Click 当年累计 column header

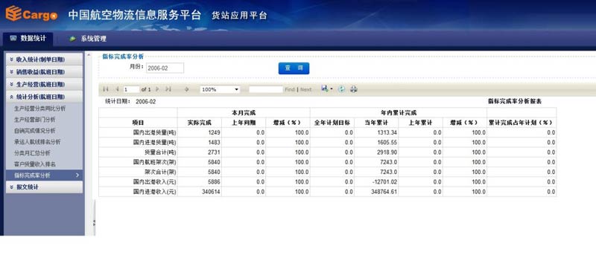coord(376,123)
